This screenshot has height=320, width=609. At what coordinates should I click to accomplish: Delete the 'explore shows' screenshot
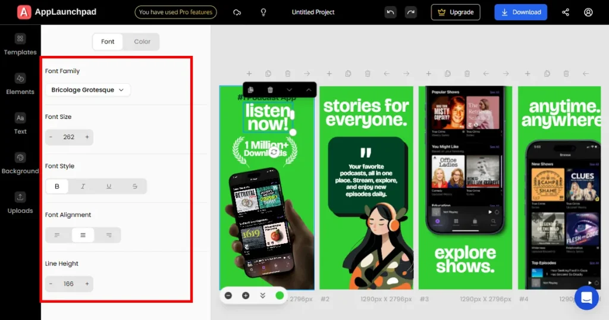tap(467, 73)
